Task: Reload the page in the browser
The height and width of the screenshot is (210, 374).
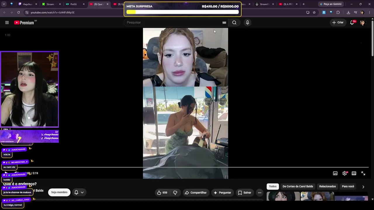Action: click(x=18, y=13)
